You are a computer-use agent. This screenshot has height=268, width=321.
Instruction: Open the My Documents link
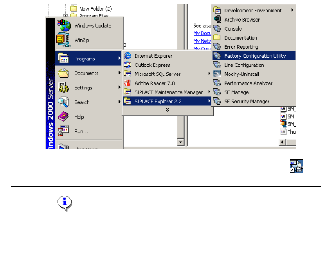[202, 33]
